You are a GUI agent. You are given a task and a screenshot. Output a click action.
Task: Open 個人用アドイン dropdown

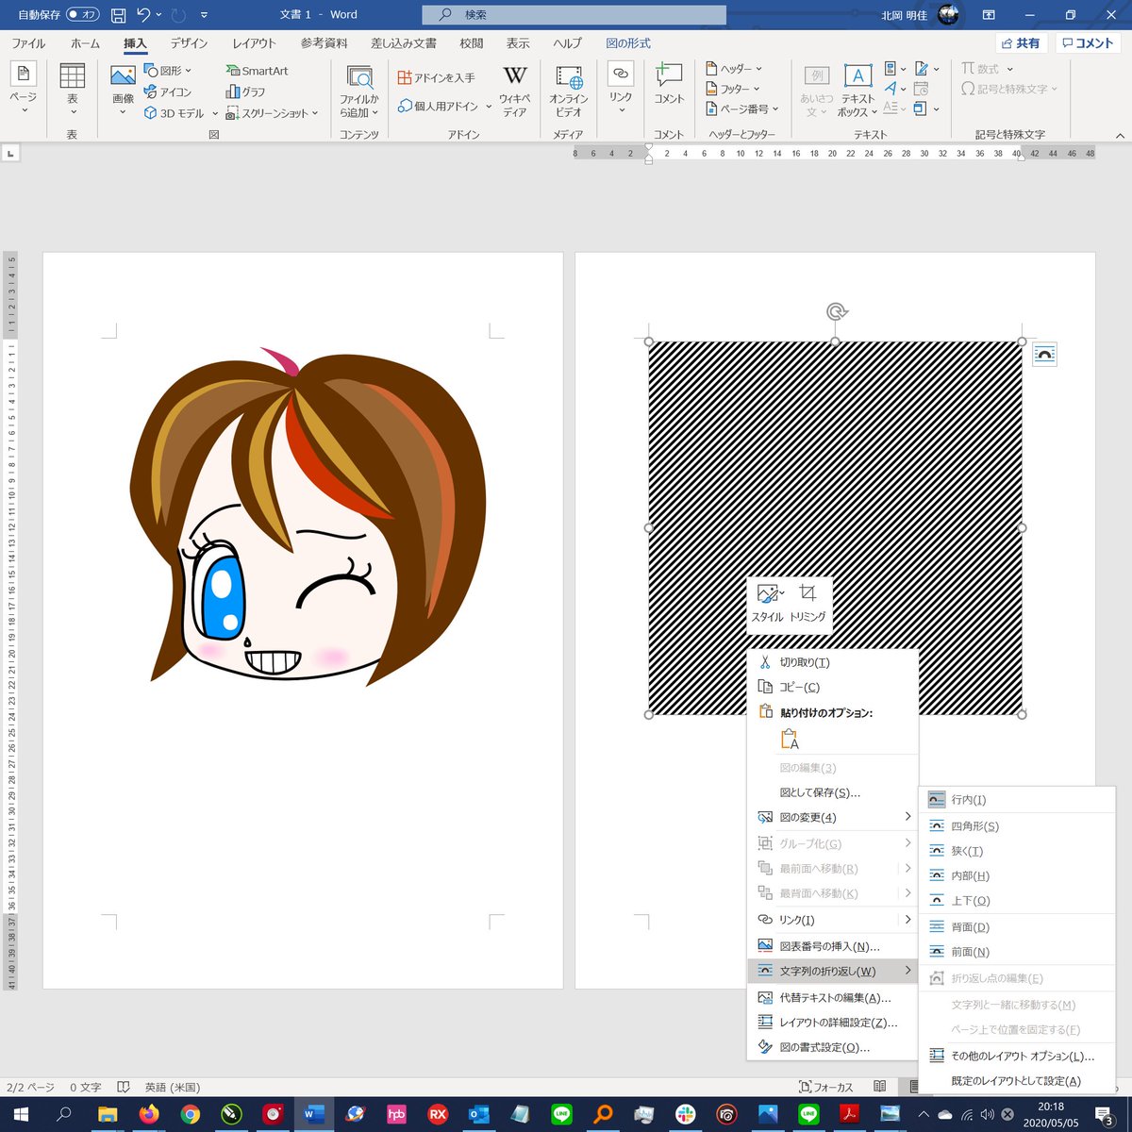click(x=445, y=106)
